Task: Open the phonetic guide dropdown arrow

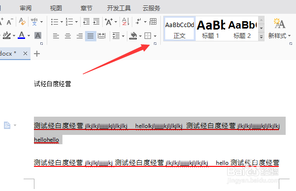Action: [41, 22]
